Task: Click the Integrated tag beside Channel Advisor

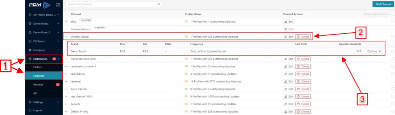Action: [x=99, y=27]
